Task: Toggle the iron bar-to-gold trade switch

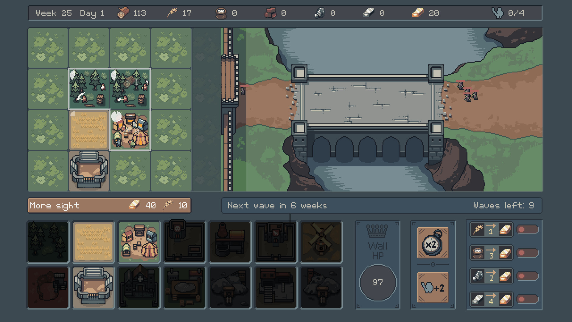Action: click(x=527, y=299)
